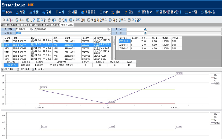Open the 공지사항 notices menu
Image resolution: width=222 pixels, height=139 pixels.
tap(208, 12)
